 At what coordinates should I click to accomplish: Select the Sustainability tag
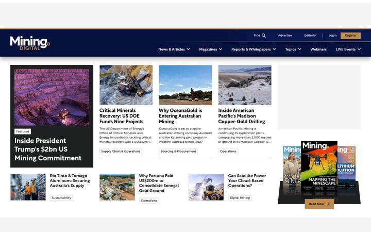coord(61,197)
